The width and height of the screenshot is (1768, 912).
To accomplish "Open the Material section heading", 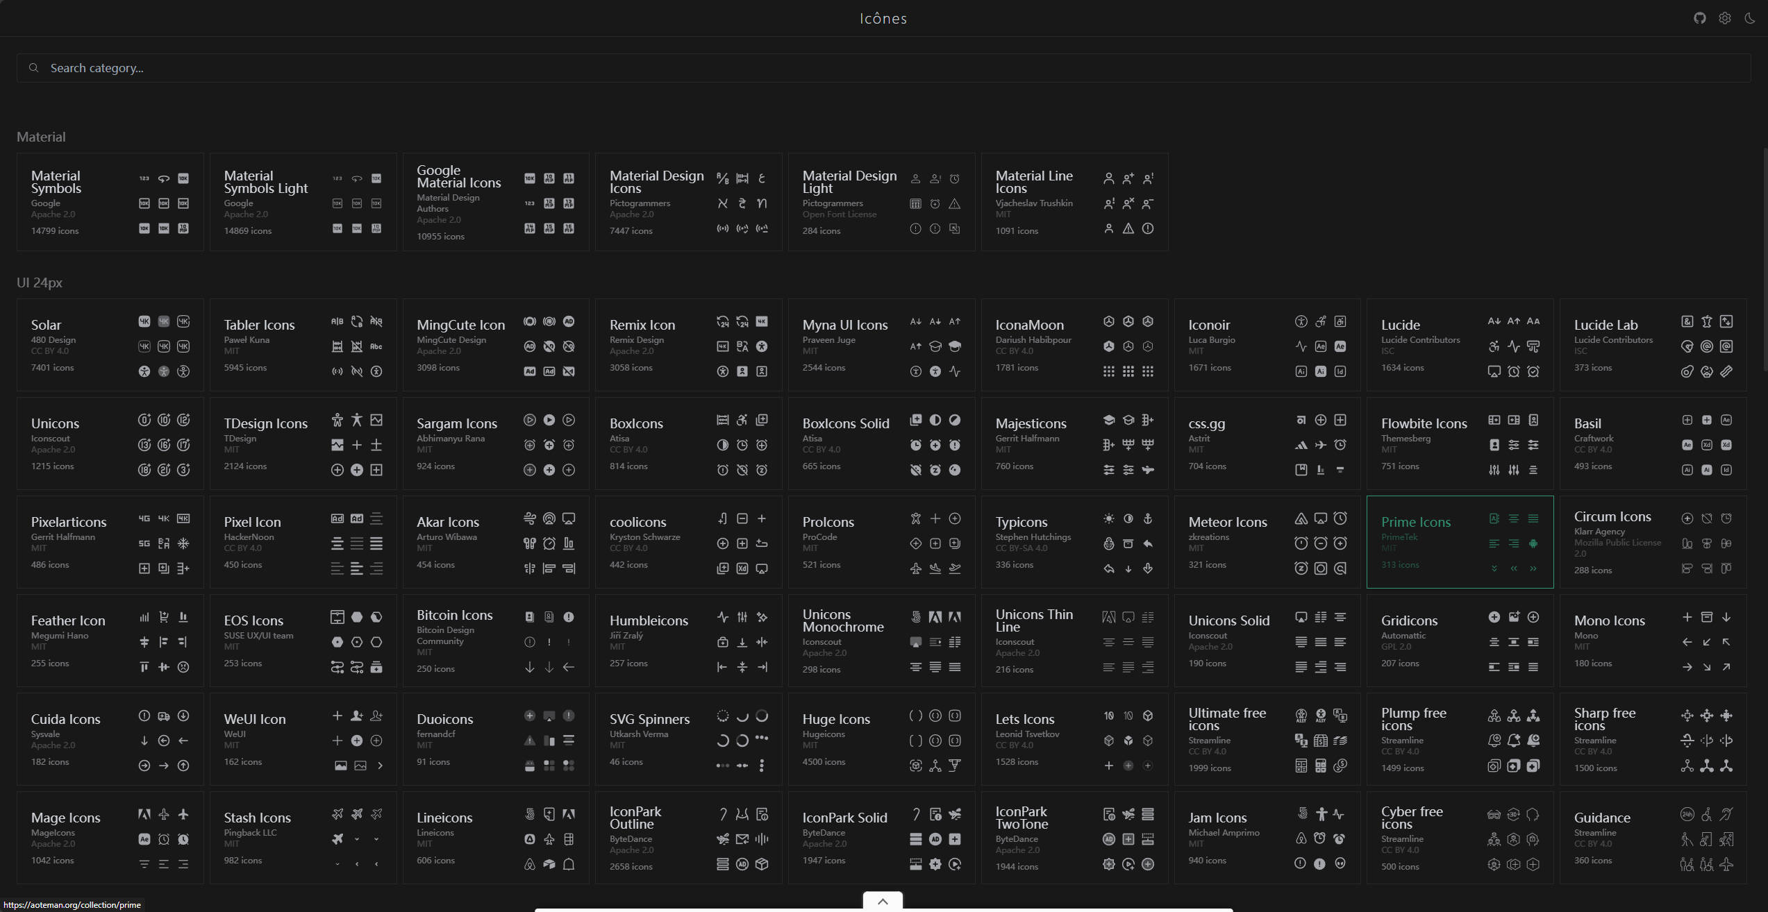I will (x=41, y=137).
